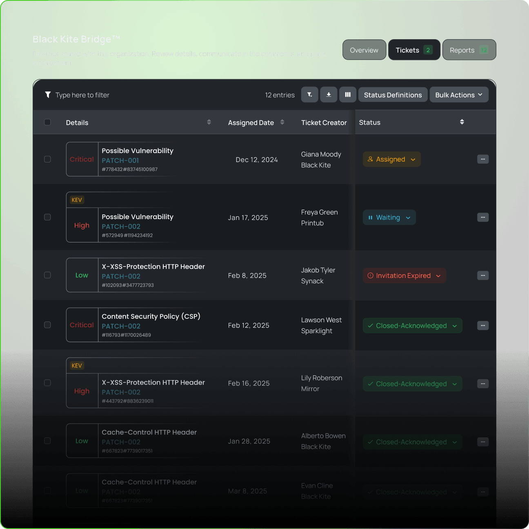Switch to the Overview tab

(x=364, y=50)
